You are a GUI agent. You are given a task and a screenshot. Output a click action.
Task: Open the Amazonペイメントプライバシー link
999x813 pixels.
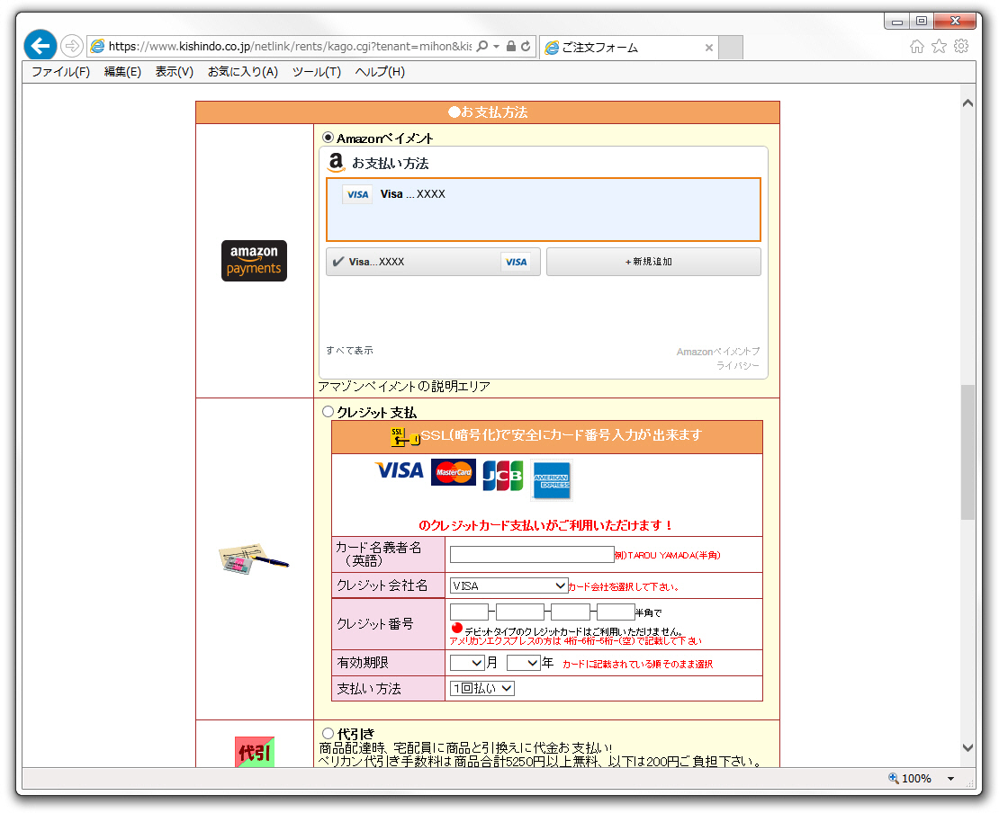point(718,359)
